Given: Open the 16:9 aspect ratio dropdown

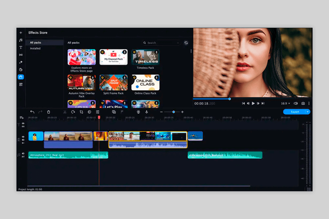Looking at the screenshot, I should click(x=285, y=103).
